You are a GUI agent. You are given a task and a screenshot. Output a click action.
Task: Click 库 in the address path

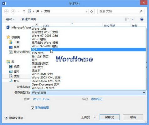tap(38, 11)
